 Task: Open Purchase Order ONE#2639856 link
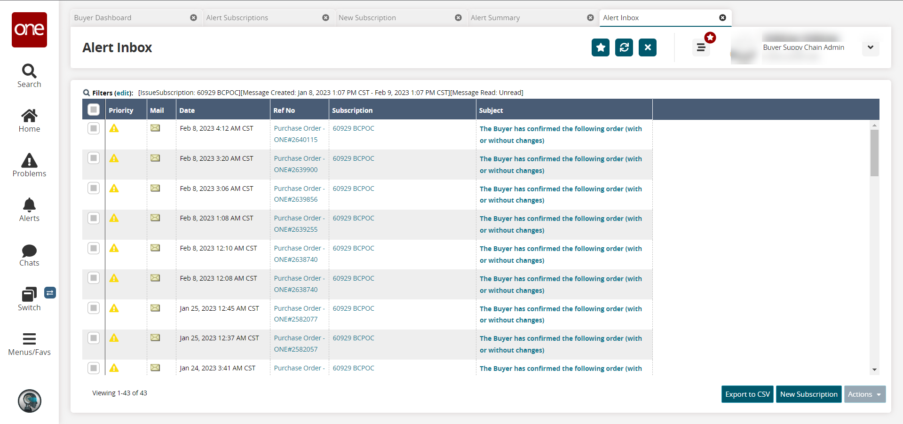tap(300, 194)
